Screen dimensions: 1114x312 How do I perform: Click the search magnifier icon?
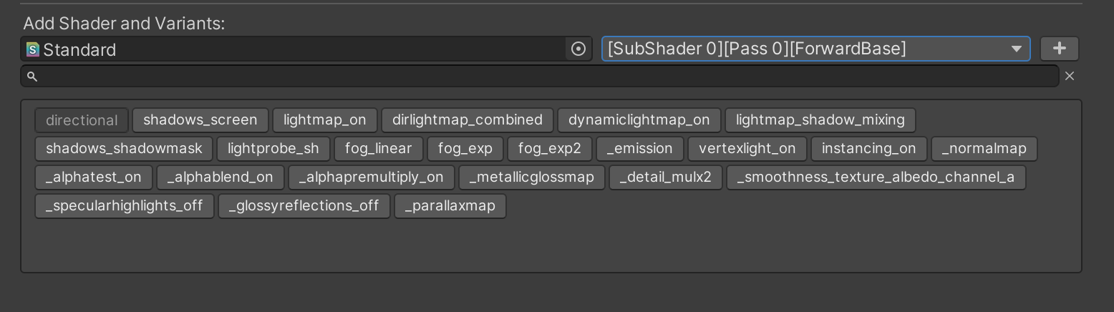pyautogui.click(x=32, y=76)
